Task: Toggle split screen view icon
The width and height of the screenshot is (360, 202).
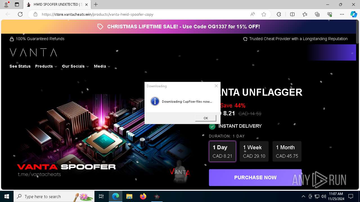Action: [292, 14]
